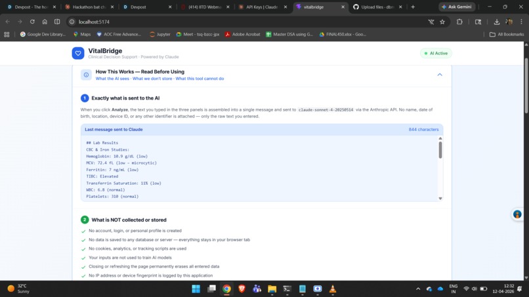
Task: Click the Chrome icon in the taskbar
Action: pyautogui.click(x=226, y=289)
